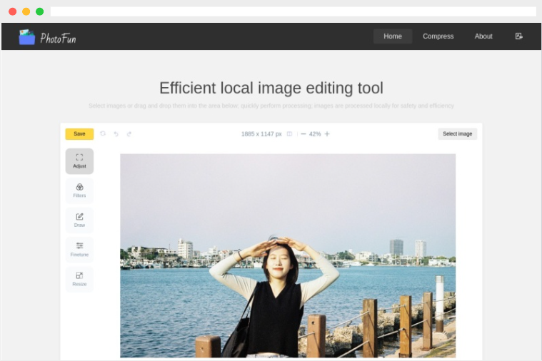Click the Select image button
The width and height of the screenshot is (542, 361).
[457, 133]
